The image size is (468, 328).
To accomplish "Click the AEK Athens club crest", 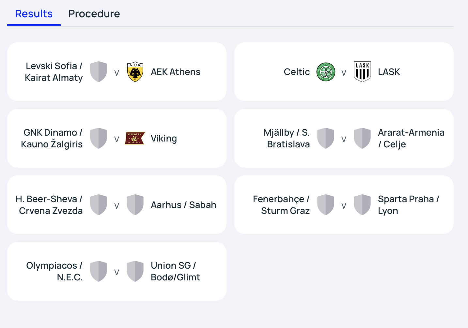I will 135,72.
